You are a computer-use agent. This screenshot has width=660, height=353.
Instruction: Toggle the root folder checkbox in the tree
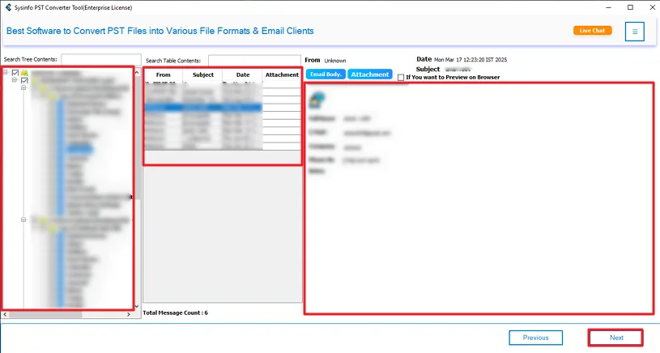click(x=15, y=73)
